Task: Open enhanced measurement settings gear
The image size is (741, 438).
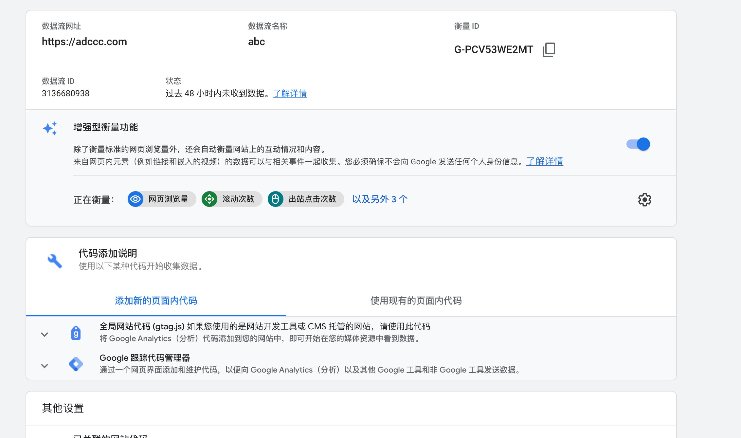Action: pyautogui.click(x=644, y=199)
